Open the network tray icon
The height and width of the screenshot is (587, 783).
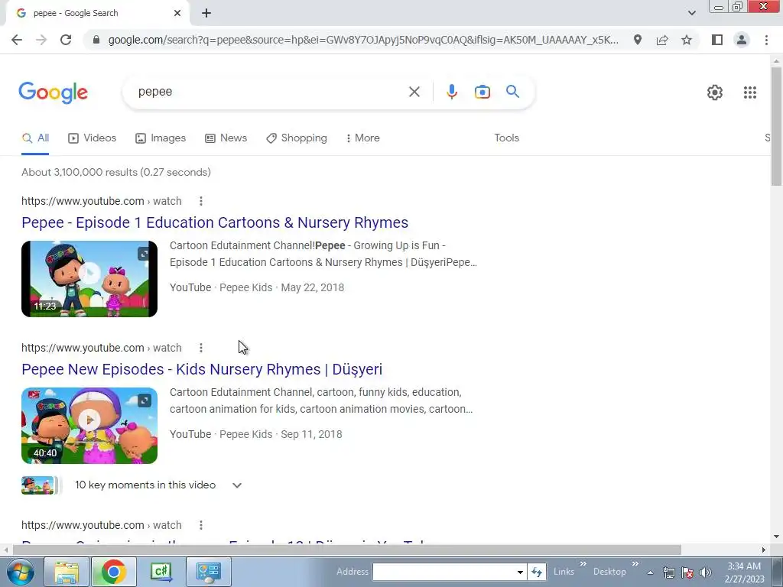[x=668, y=572]
